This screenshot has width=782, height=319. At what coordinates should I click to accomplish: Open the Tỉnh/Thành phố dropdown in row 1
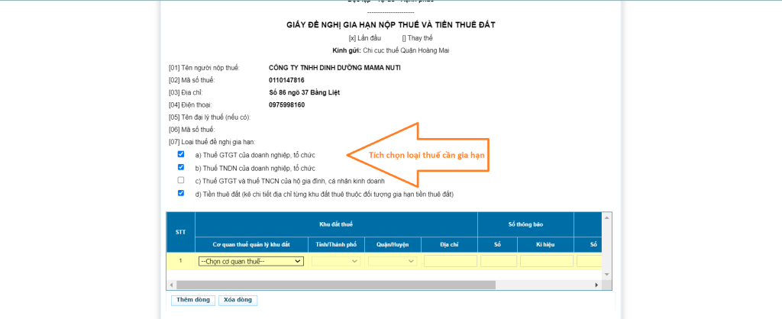pos(336,261)
